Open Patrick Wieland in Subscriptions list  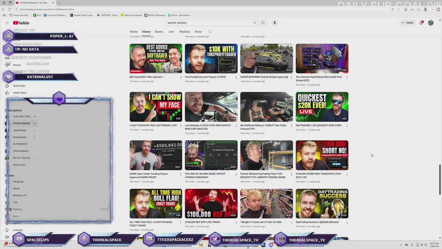pyautogui.click(x=21, y=123)
